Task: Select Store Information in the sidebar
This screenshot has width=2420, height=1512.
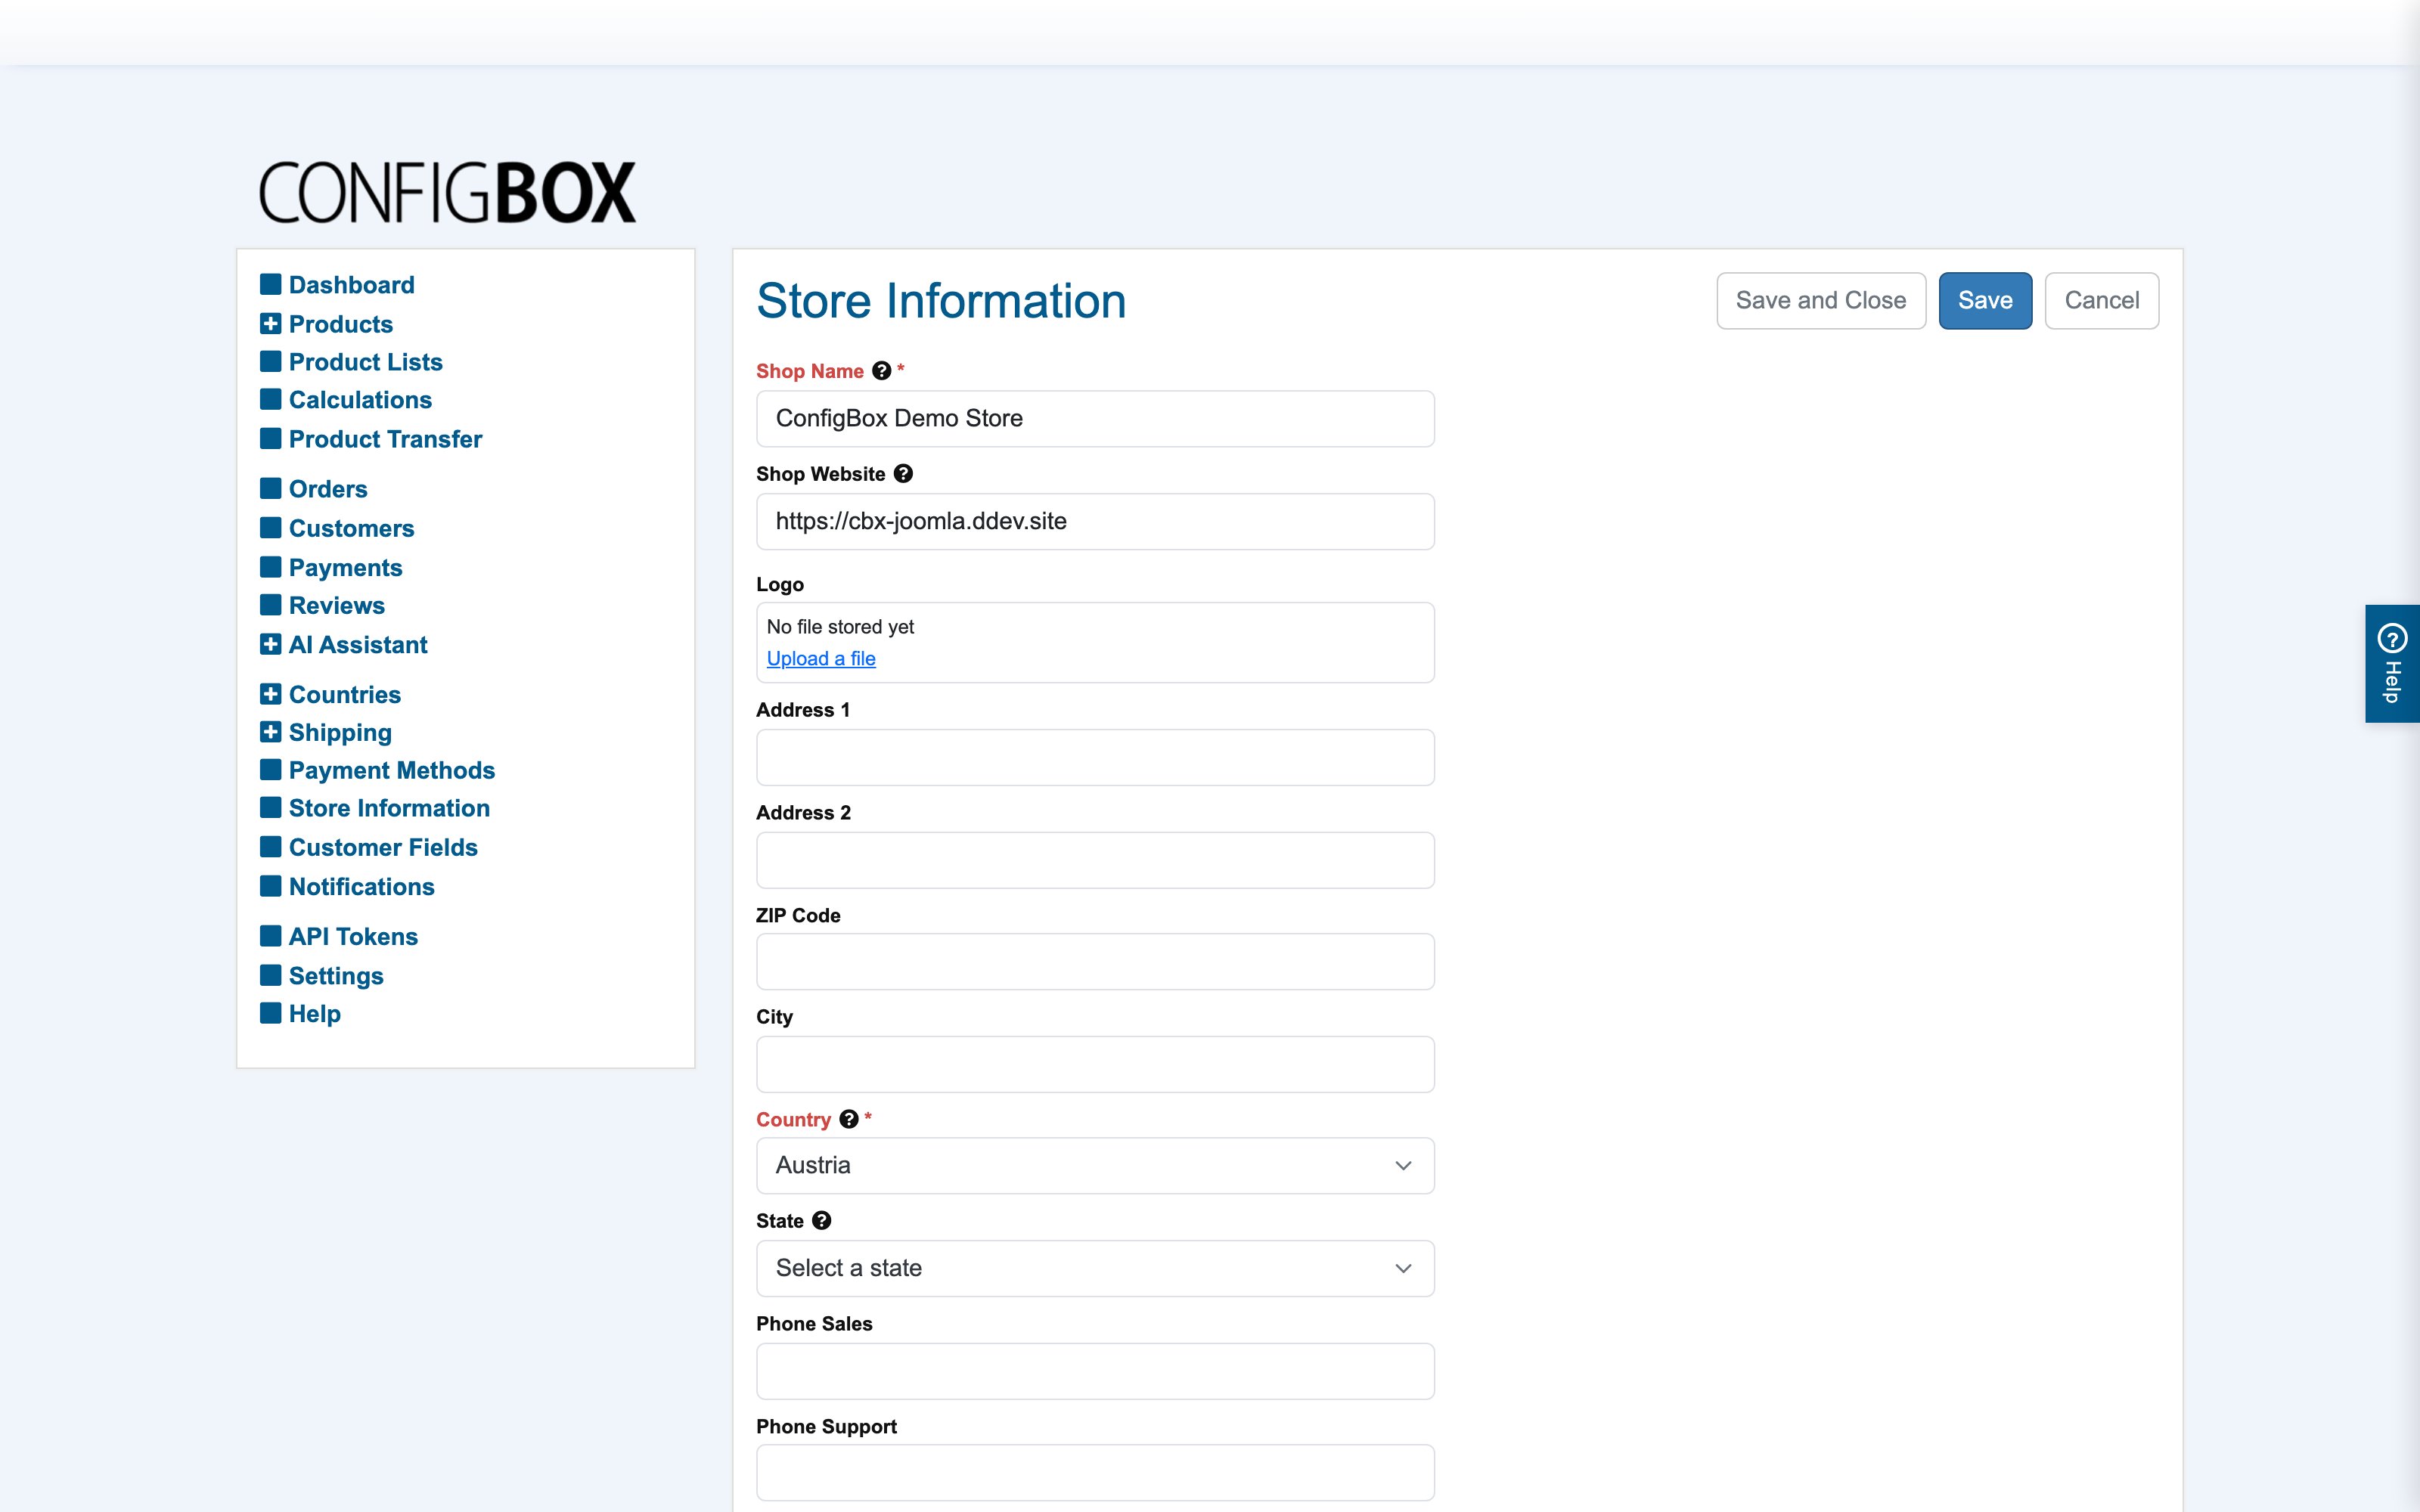Action: [x=389, y=808]
